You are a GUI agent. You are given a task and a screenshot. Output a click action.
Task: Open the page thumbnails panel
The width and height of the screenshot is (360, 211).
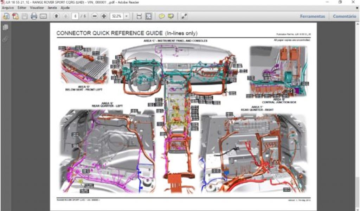[x=5, y=27]
